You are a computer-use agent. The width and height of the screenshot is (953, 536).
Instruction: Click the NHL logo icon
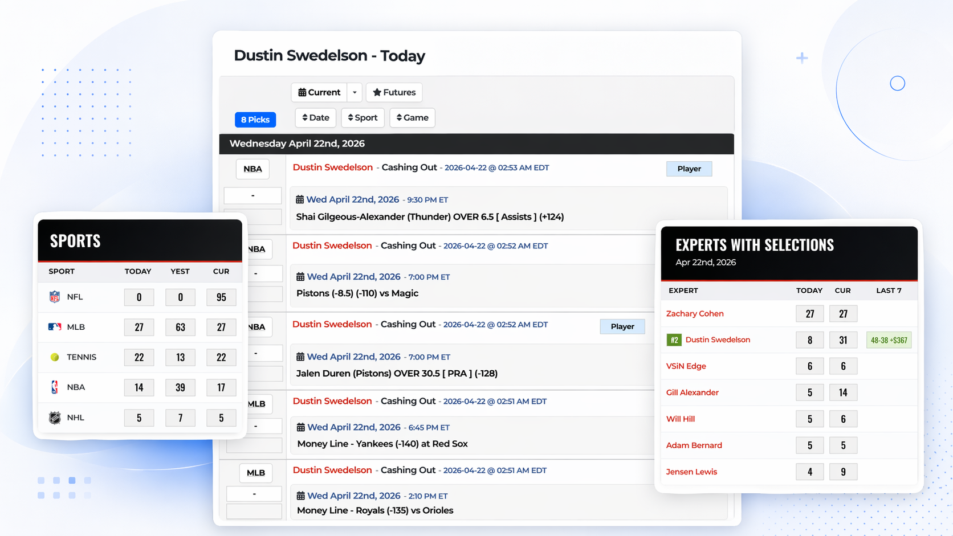pyautogui.click(x=55, y=418)
